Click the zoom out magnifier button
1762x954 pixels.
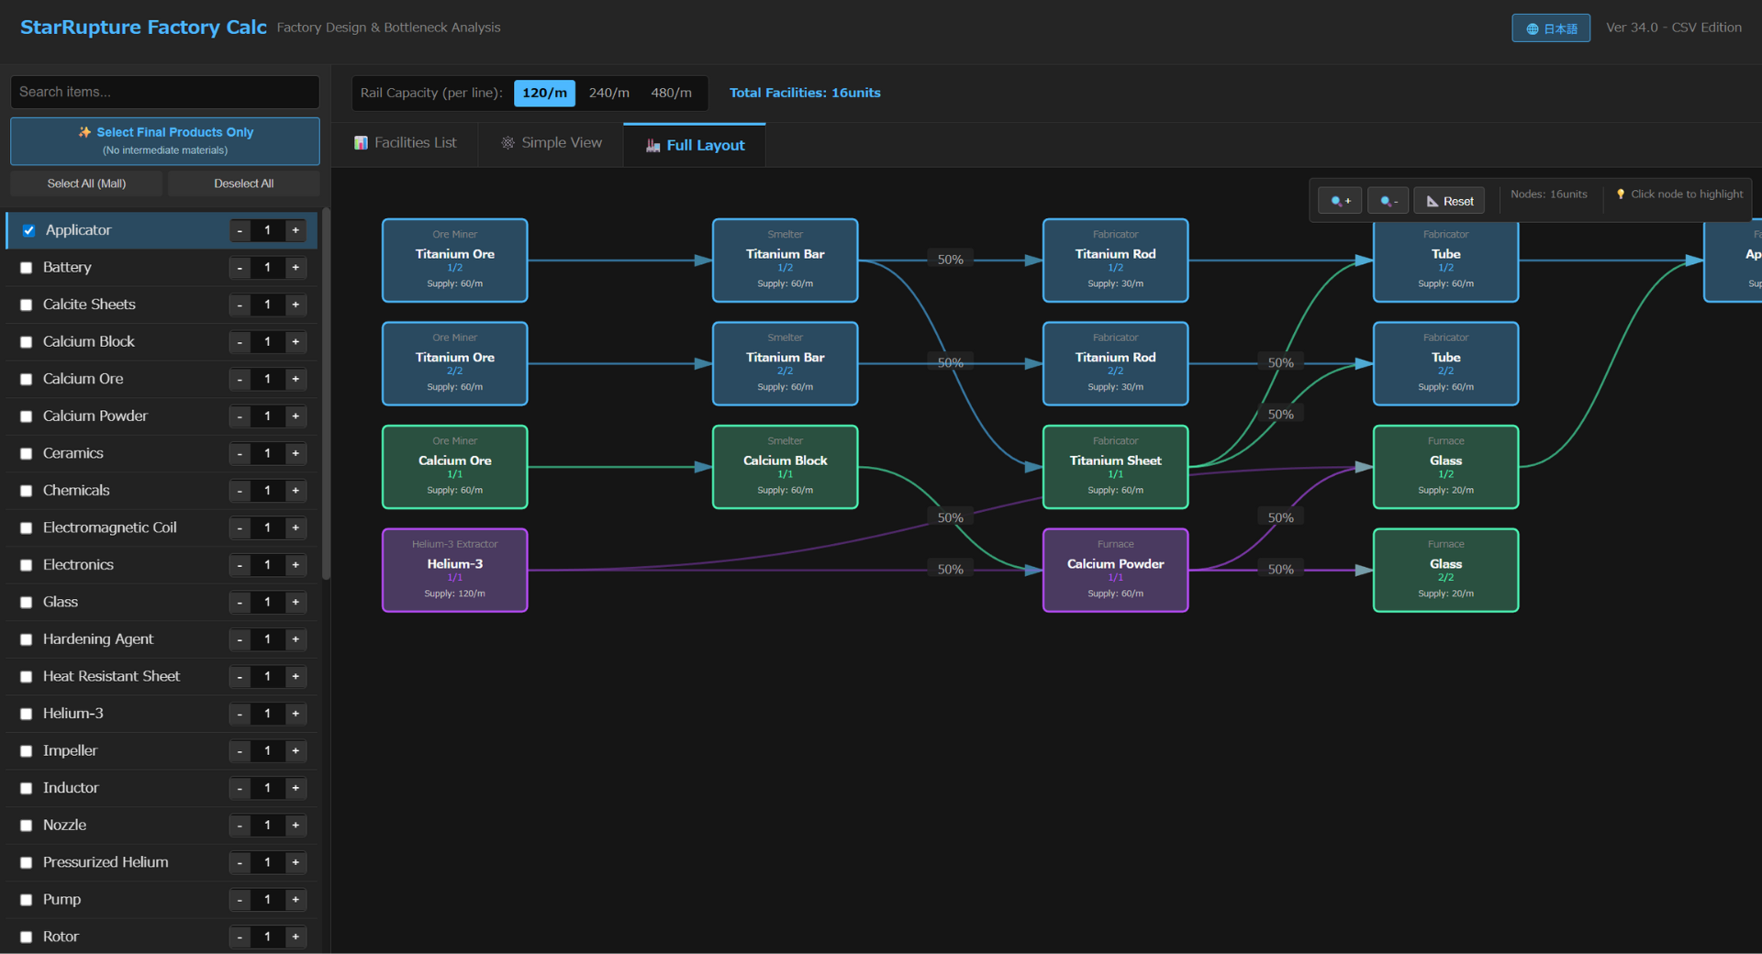1388,201
